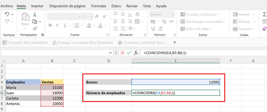The height and width of the screenshot is (112, 267).
Task: Expand Formato condicional menu
Action: (x=200, y=14)
